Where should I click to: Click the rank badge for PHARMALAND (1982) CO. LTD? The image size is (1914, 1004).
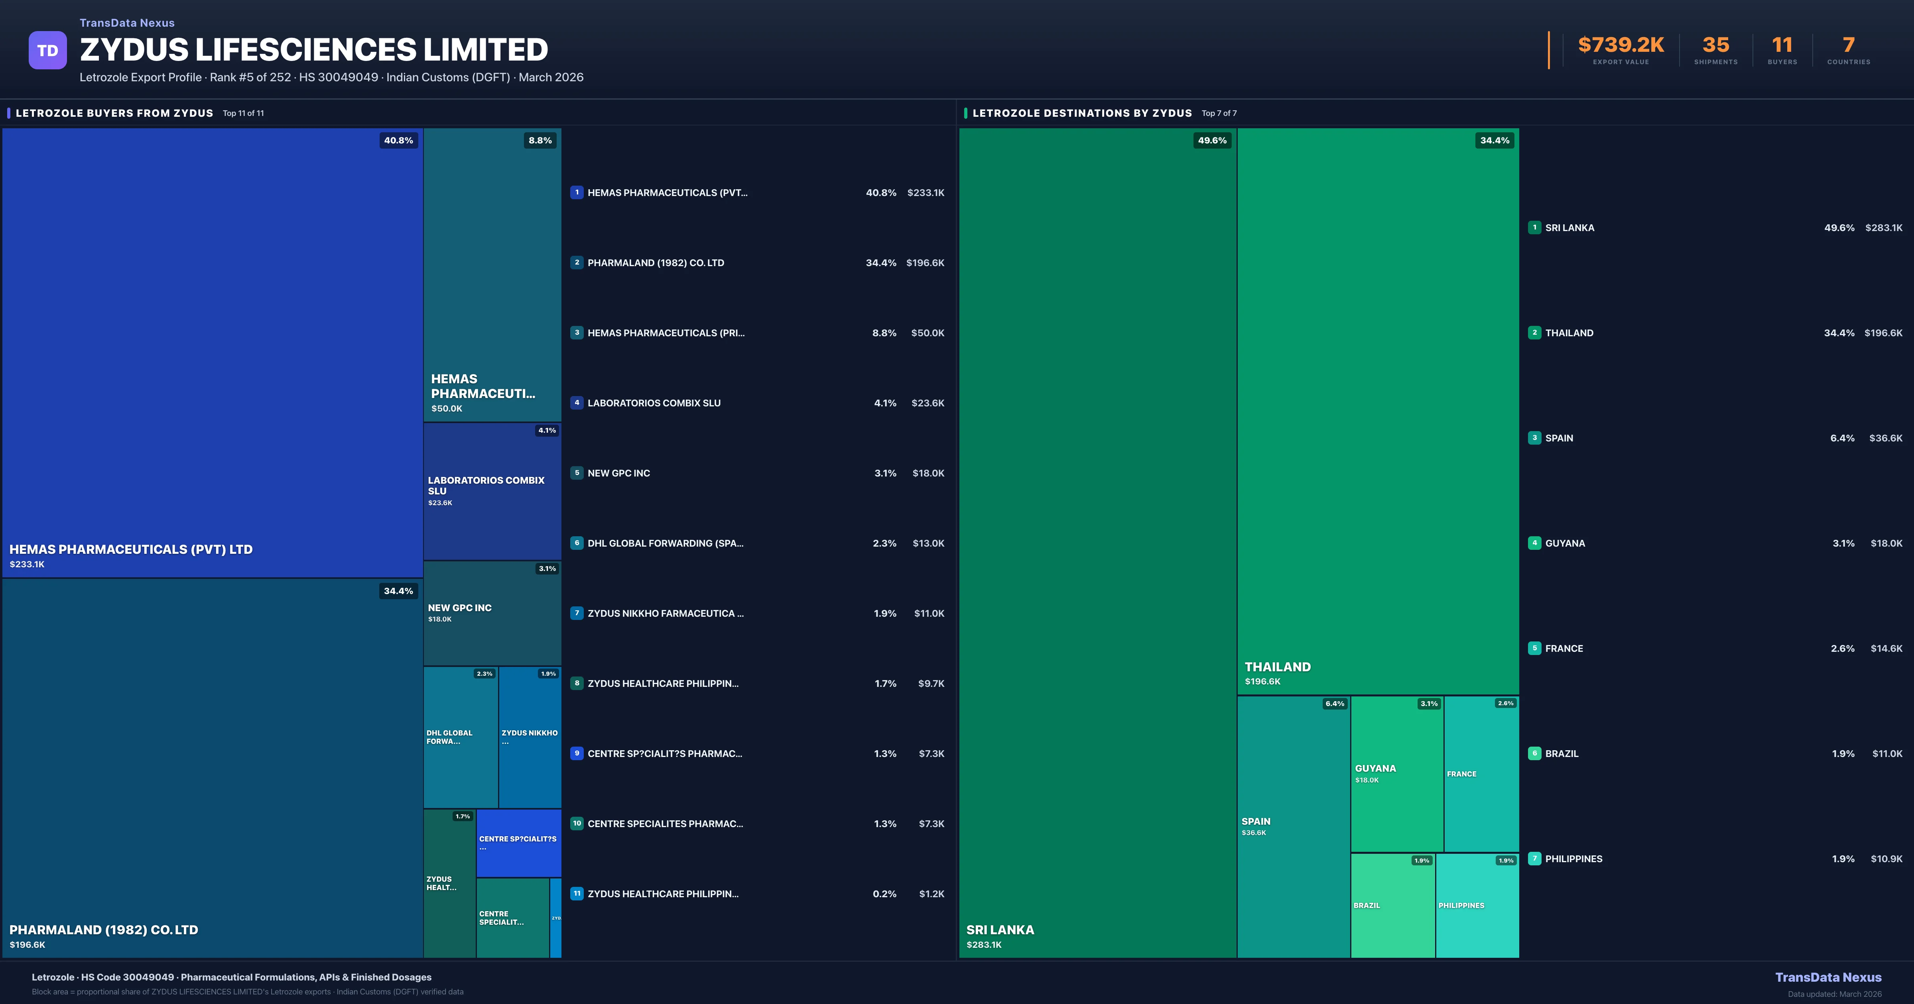tap(577, 262)
